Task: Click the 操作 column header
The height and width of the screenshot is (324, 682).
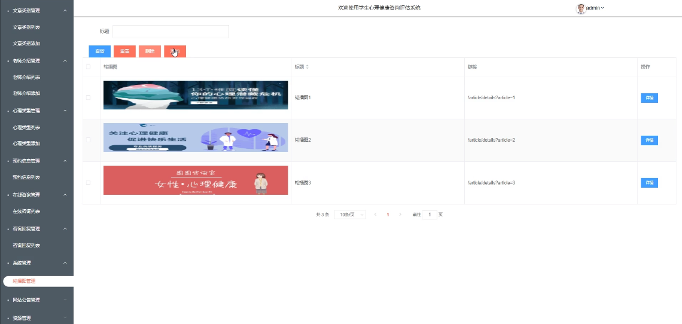Action: [645, 67]
